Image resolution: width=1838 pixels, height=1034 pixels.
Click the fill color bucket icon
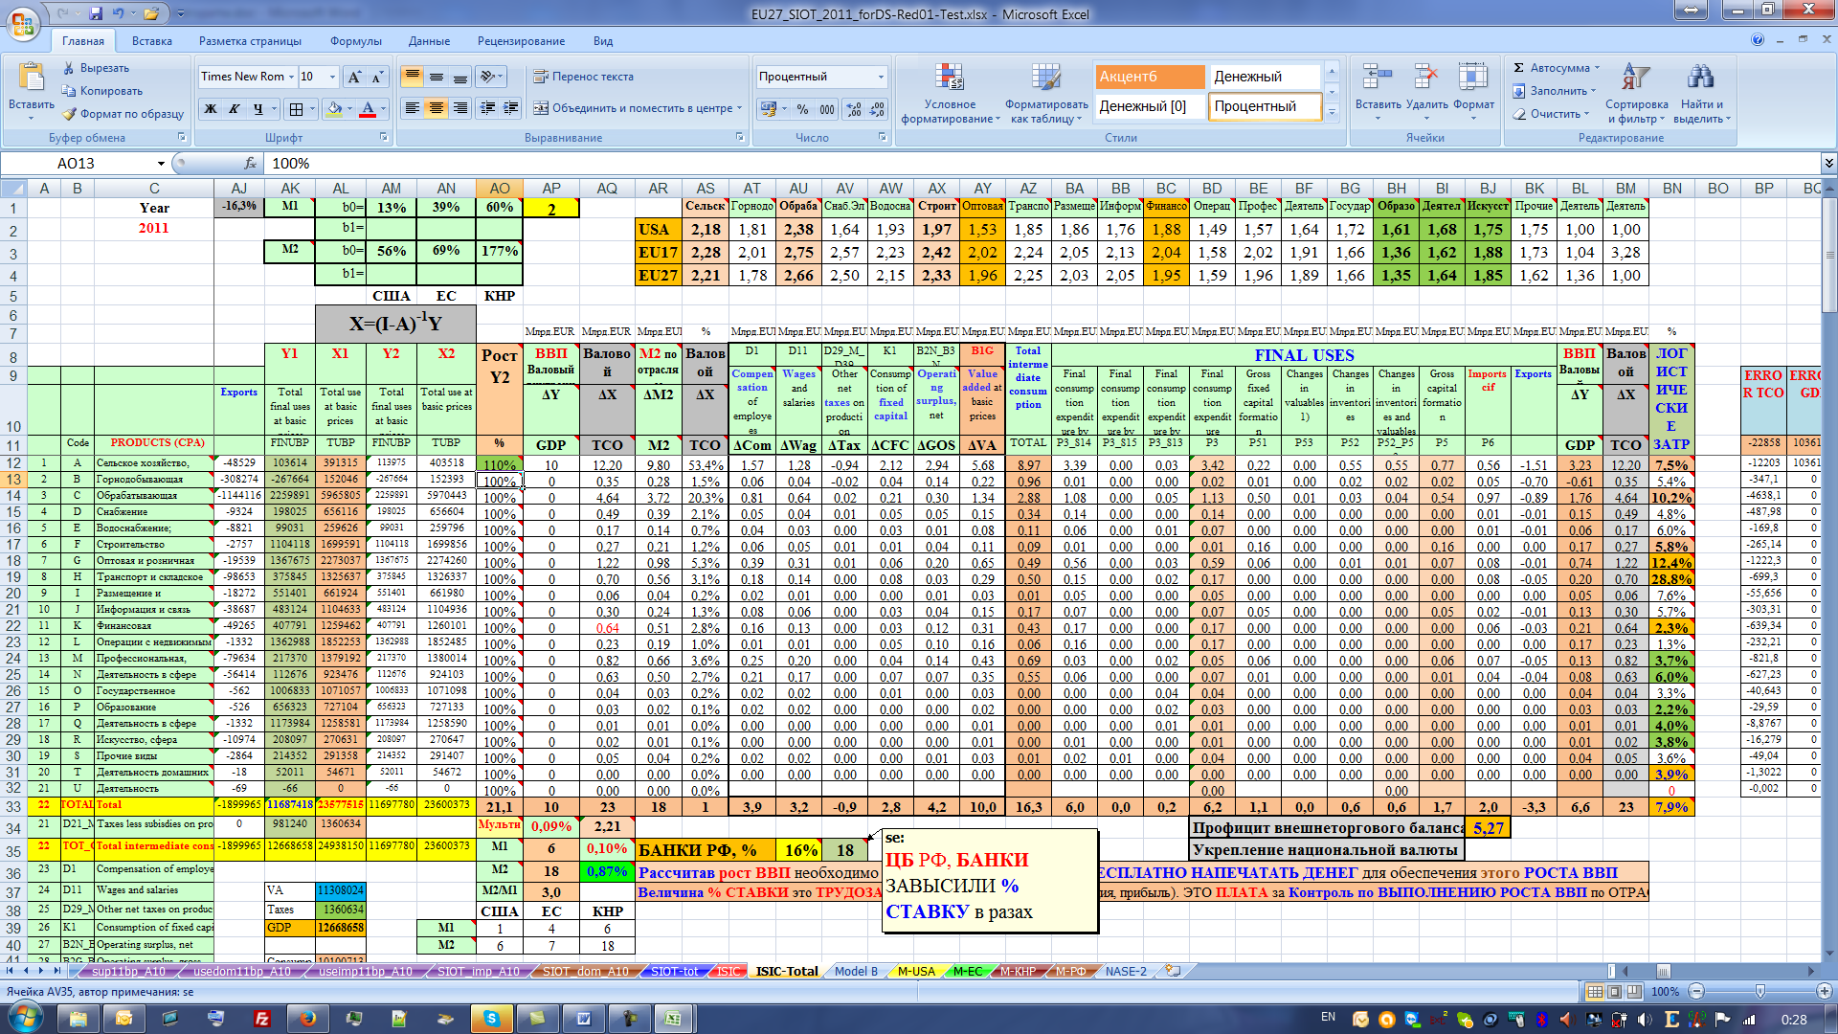[x=333, y=109]
